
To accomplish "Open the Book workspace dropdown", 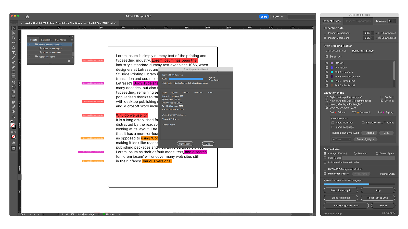I will 278,17.
